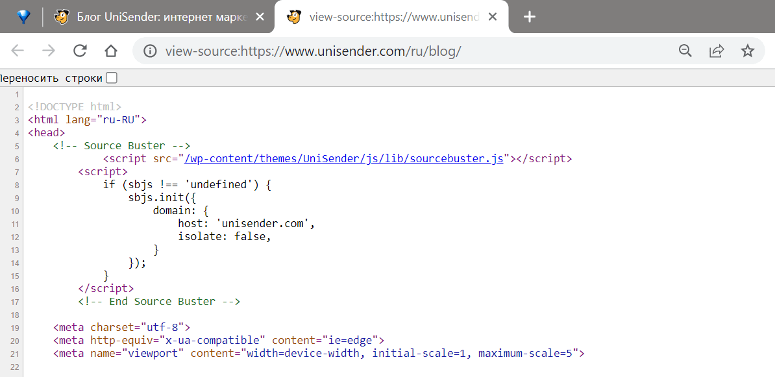This screenshot has width=775, height=377.
Task: Click the meta viewport line
Action: (319, 353)
